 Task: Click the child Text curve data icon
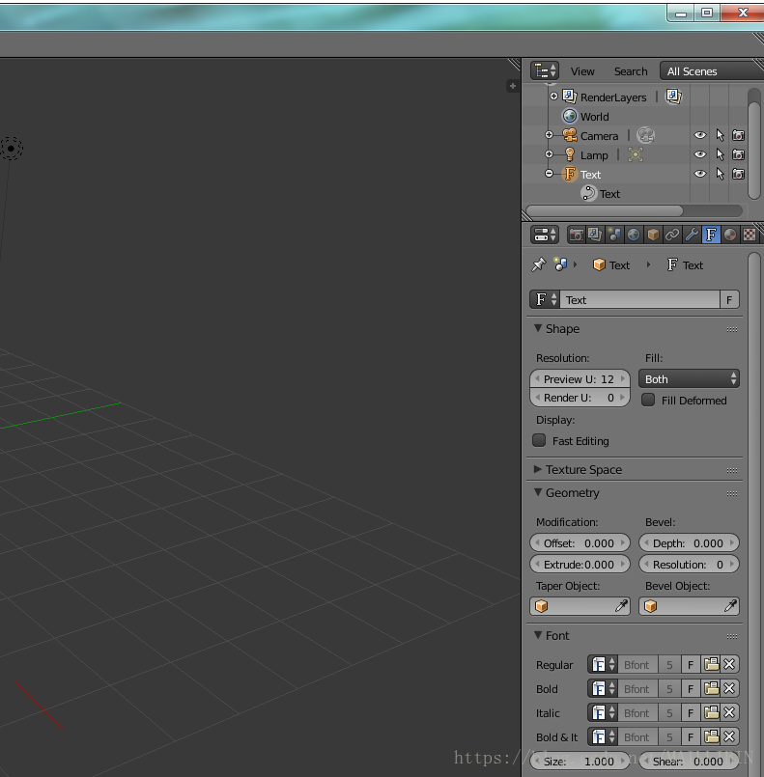point(588,193)
